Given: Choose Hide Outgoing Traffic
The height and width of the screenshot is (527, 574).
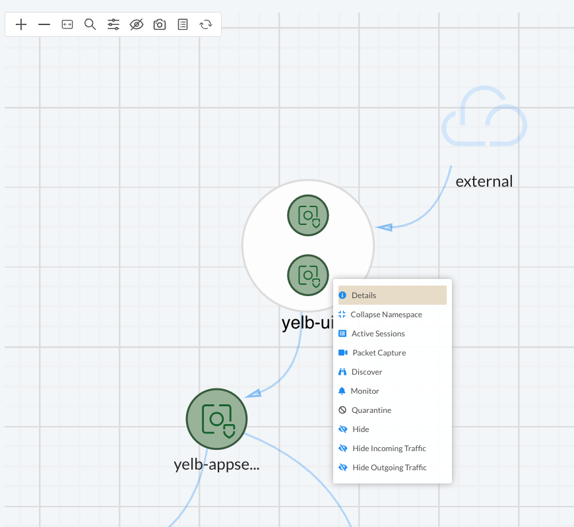Looking at the screenshot, I should tap(393, 468).
